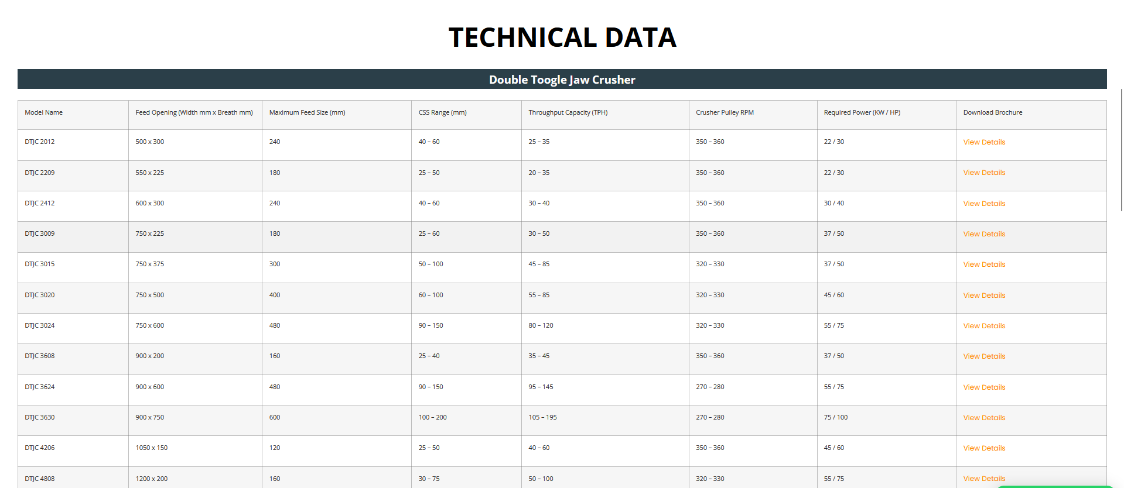Click View Details in DTJC 3624 row
This screenshot has width=1124, height=488.
983,387
